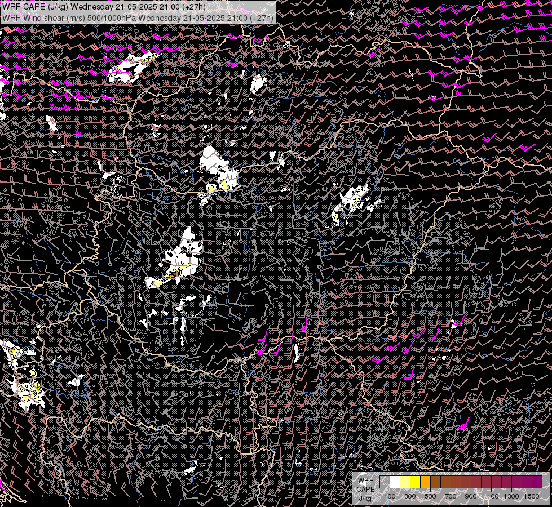Click the legend value 100
Image resolution: width=552 pixels, height=507 pixels.
click(390, 496)
